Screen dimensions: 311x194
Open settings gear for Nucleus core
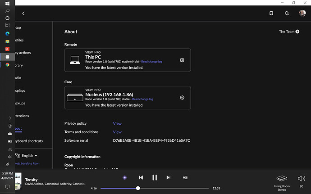point(182,98)
